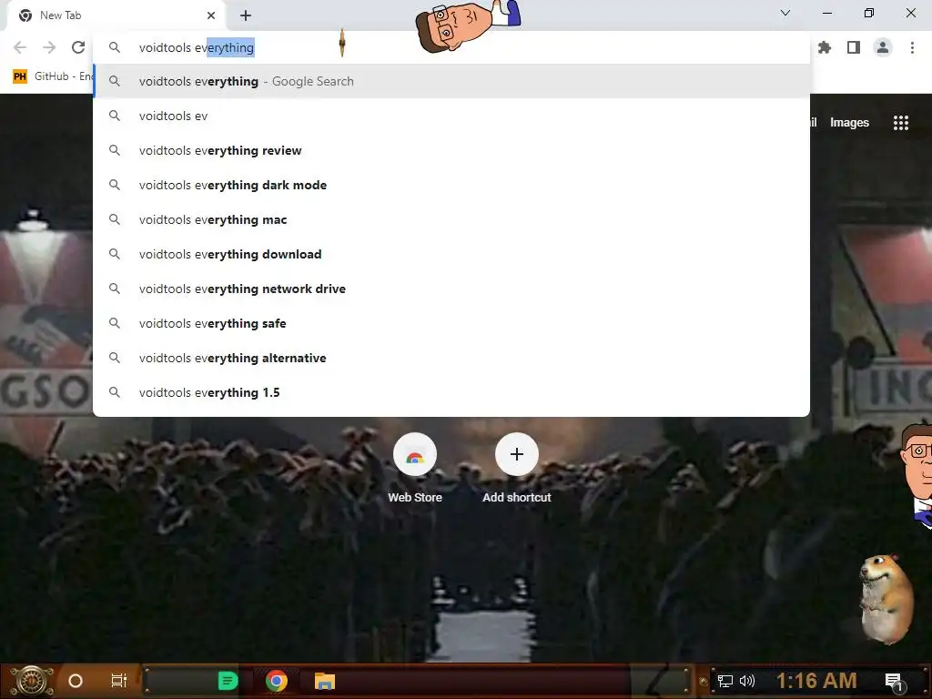932x699 pixels.
Task: Select the New Tab tab
Action: 116,15
